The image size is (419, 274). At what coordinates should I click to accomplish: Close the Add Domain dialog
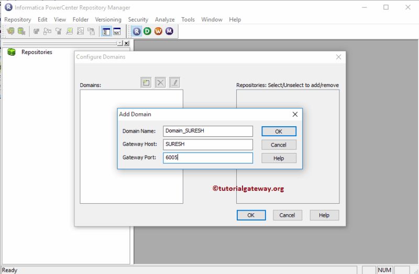click(x=295, y=114)
